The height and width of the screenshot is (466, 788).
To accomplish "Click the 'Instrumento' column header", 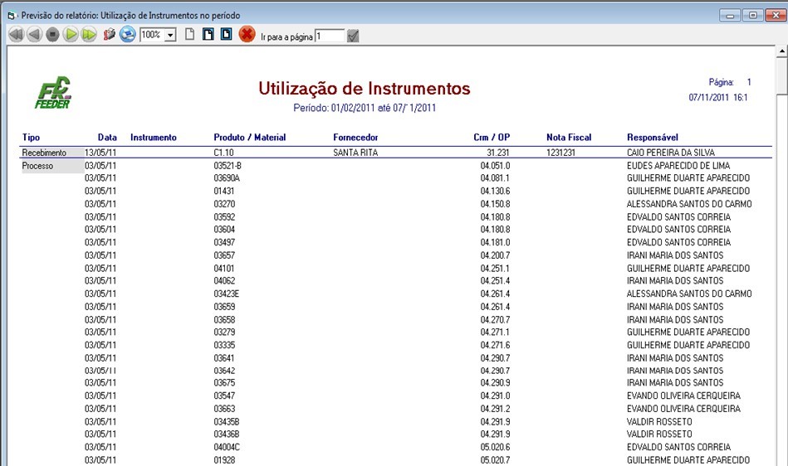I will point(154,138).
